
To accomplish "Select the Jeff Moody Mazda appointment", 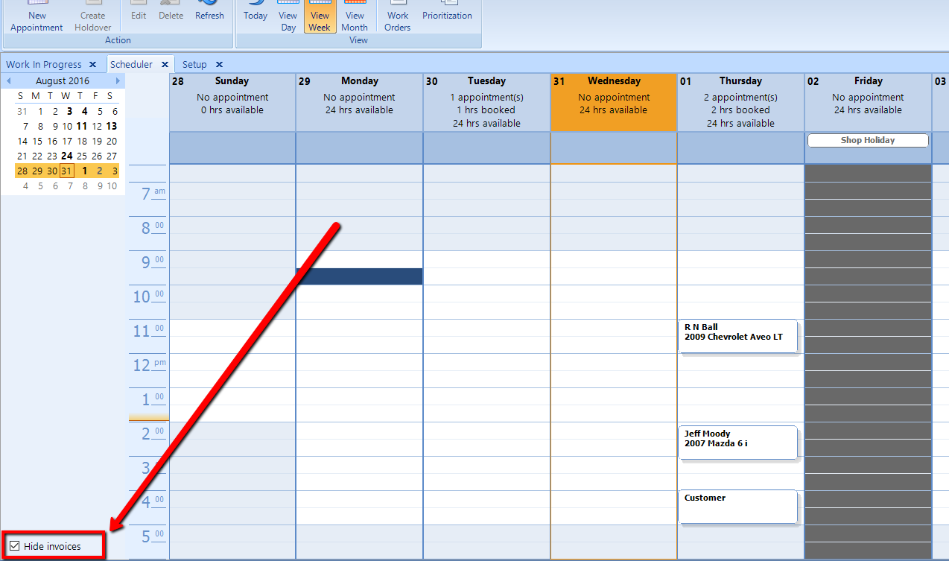I will [737, 443].
